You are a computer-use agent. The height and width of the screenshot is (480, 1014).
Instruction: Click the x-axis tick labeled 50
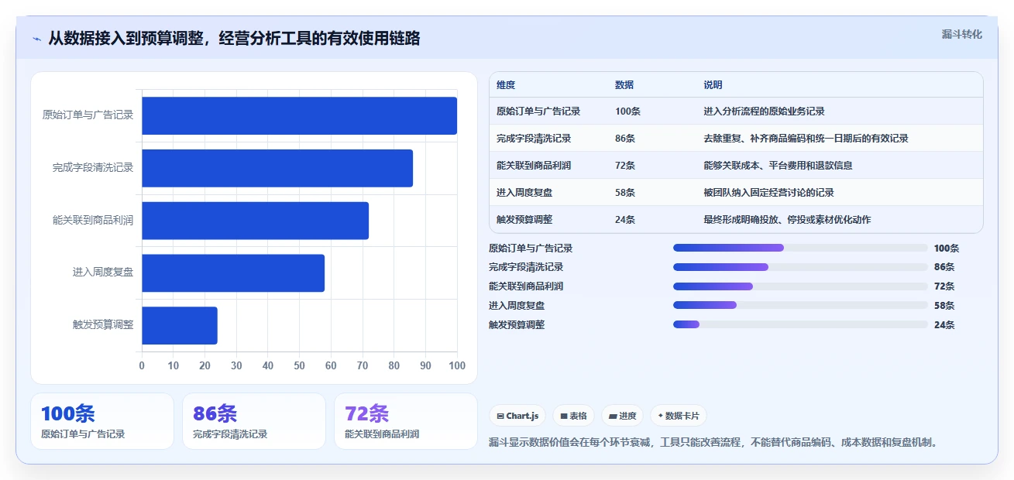tap(299, 365)
